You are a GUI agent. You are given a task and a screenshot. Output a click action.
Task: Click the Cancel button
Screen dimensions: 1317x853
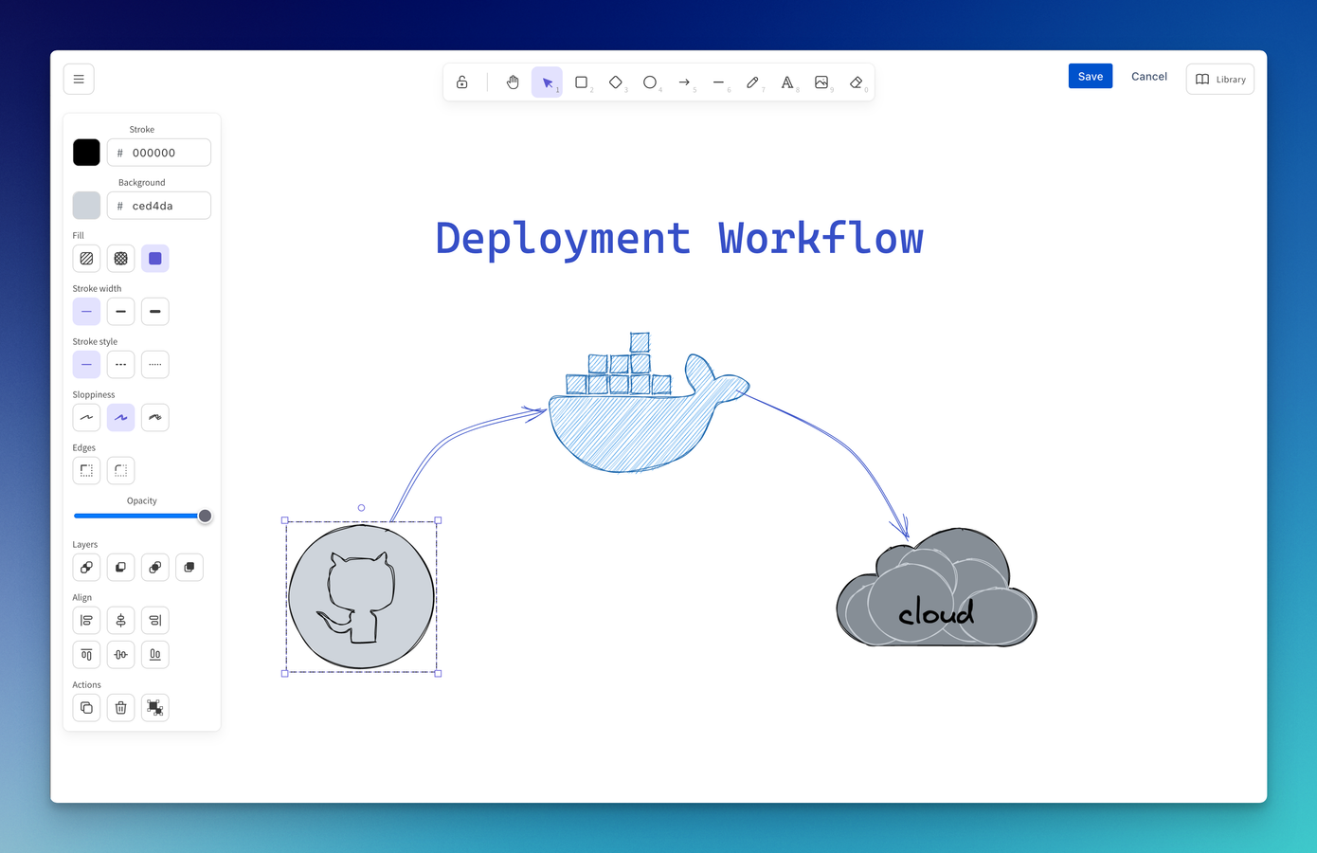(1149, 76)
